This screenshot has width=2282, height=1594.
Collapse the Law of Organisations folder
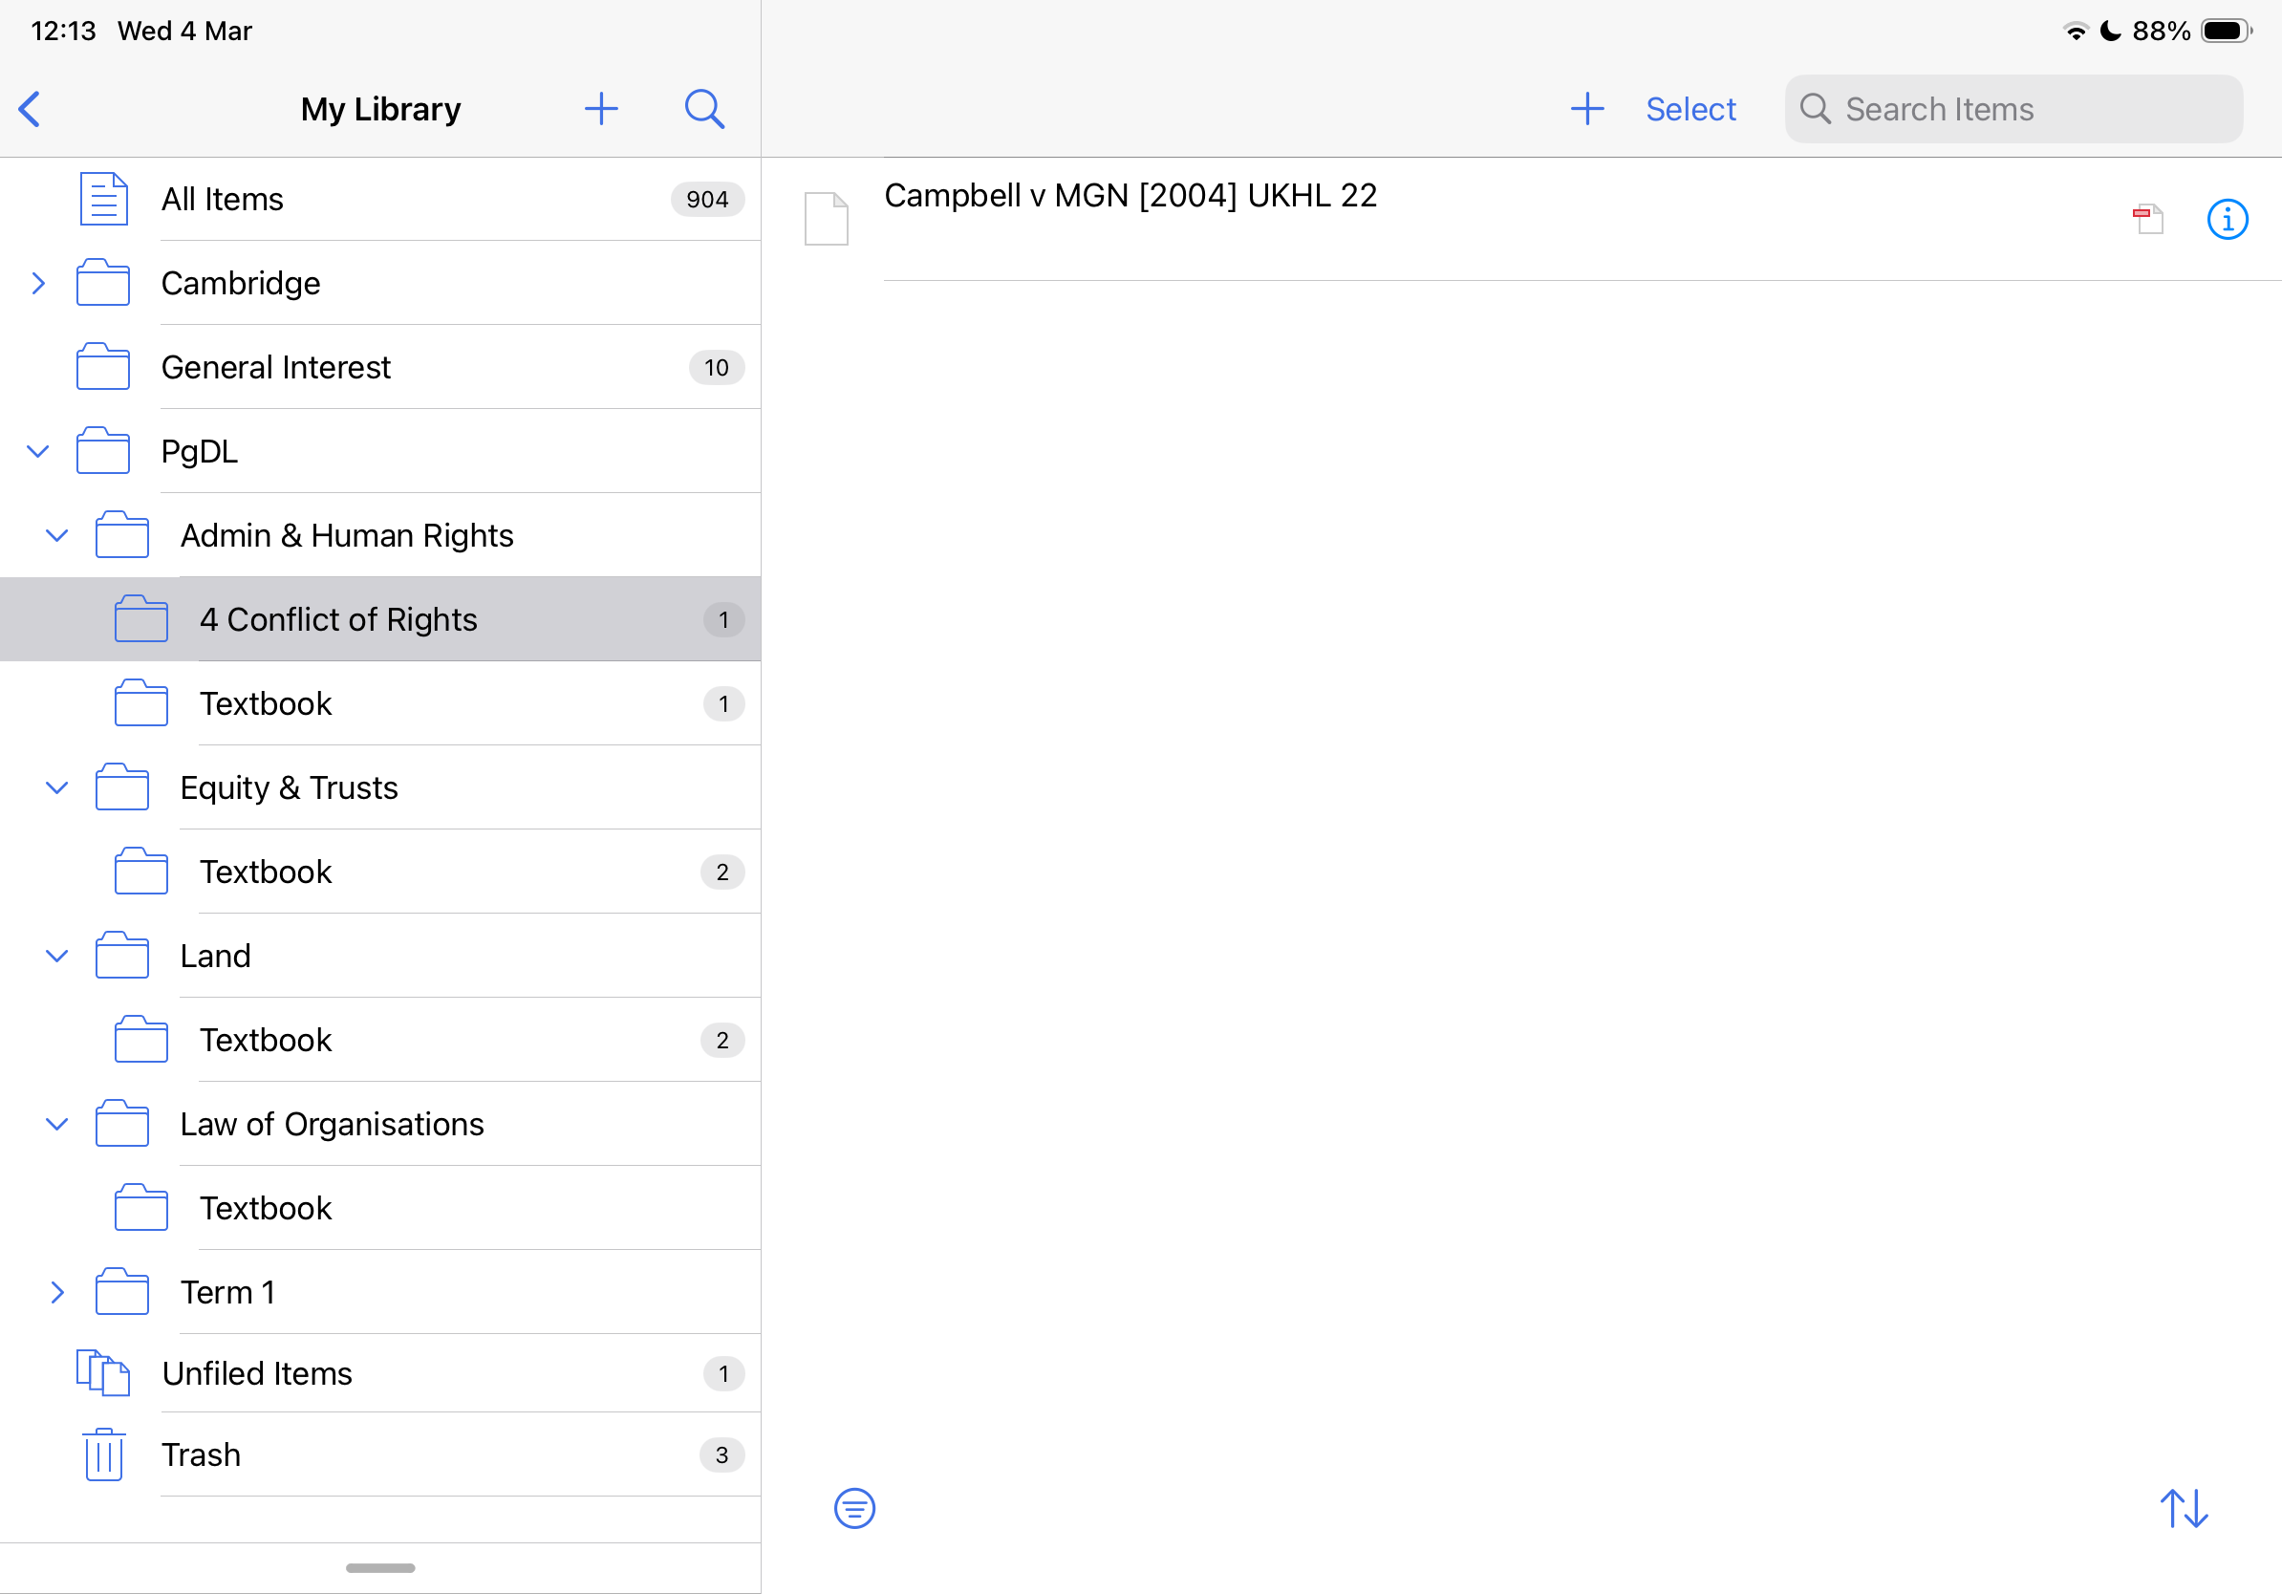[x=56, y=1124]
